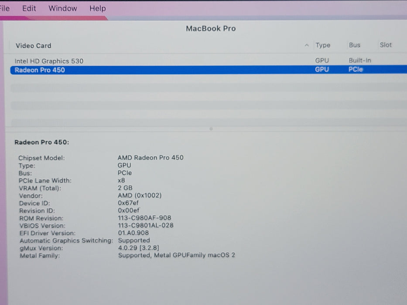407x305 pixels.
Task: Click the Chipset Model label
Action: [x=41, y=158]
